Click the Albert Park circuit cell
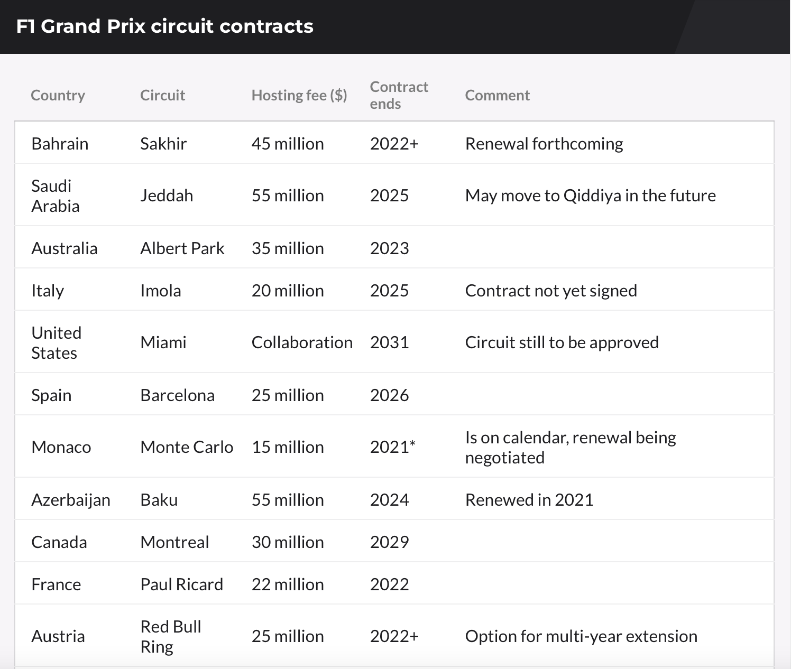 coord(182,248)
